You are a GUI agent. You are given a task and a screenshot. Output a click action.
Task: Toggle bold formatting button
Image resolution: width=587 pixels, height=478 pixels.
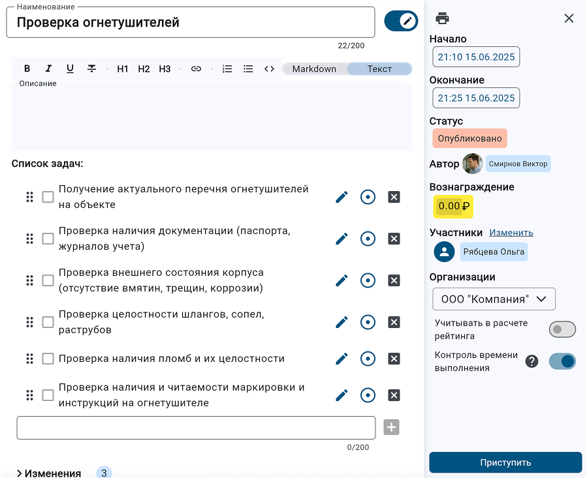point(27,68)
